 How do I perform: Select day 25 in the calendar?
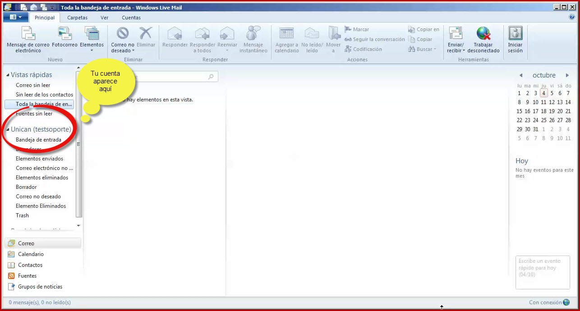pyautogui.click(x=544, y=120)
